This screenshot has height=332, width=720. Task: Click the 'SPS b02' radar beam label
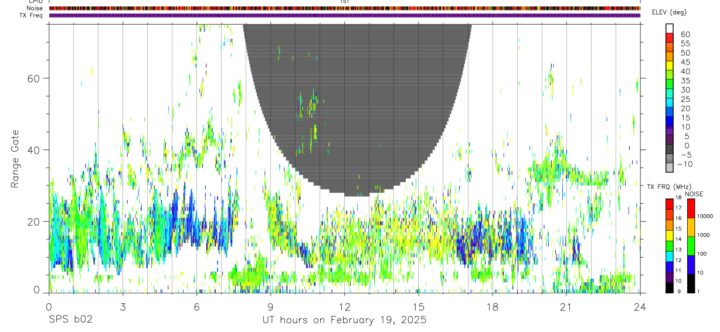[70, 321]
